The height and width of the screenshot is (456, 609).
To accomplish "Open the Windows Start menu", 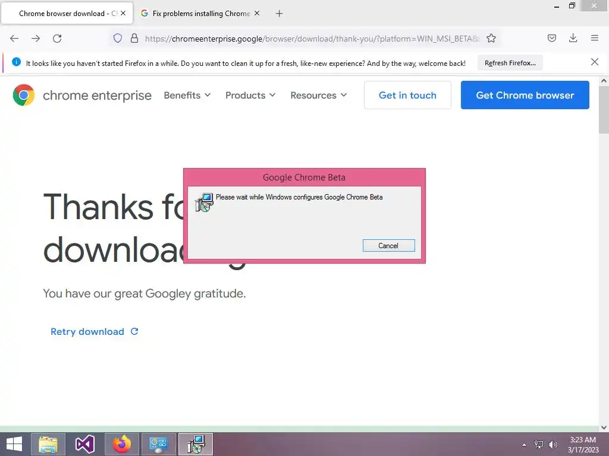I will 14,444.
